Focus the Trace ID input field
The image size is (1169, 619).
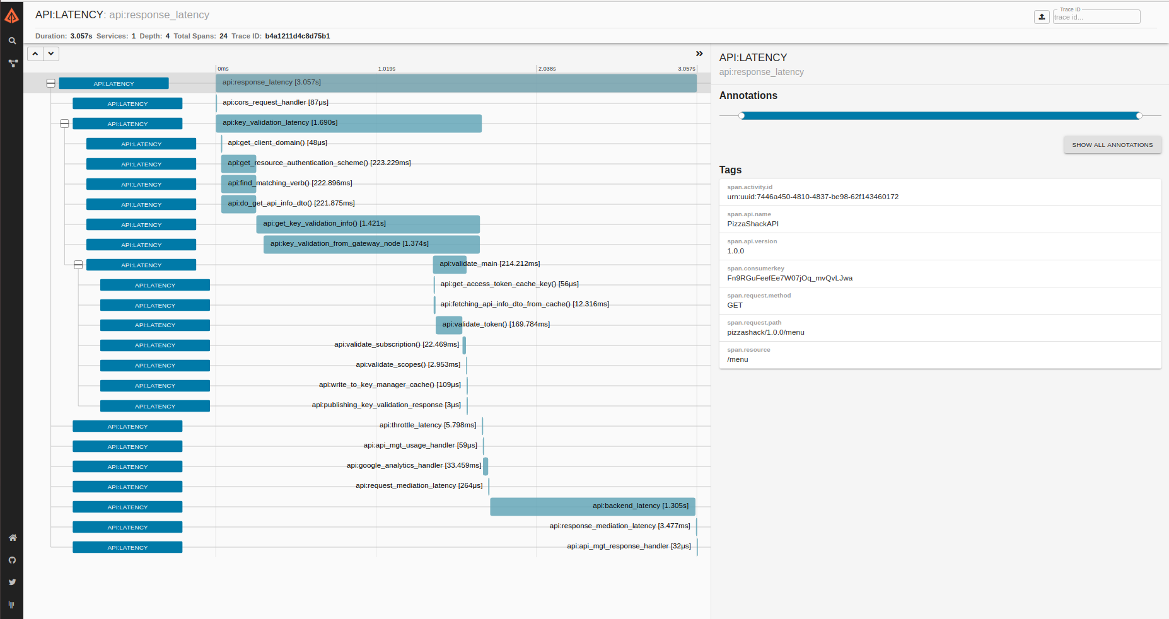1096,17
